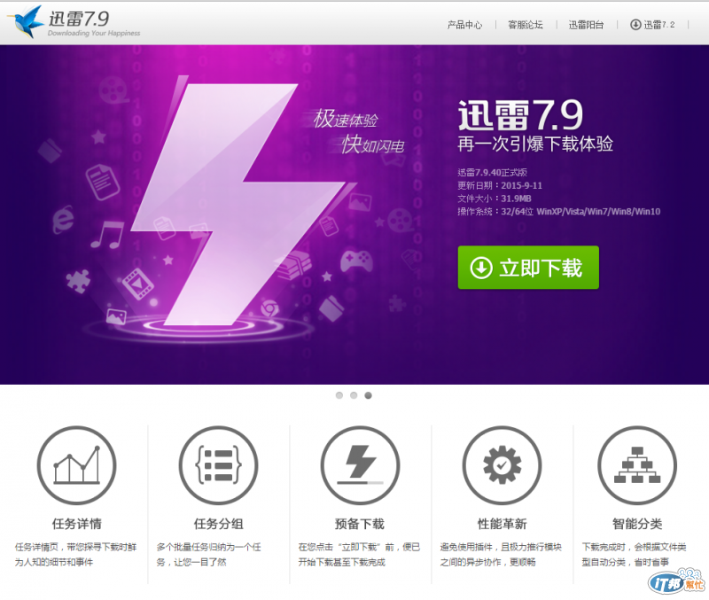Viewport: 709px width, 600px height.
Task: Click the 任务分组 list-in-braces icon
Action: pos(218,465)
